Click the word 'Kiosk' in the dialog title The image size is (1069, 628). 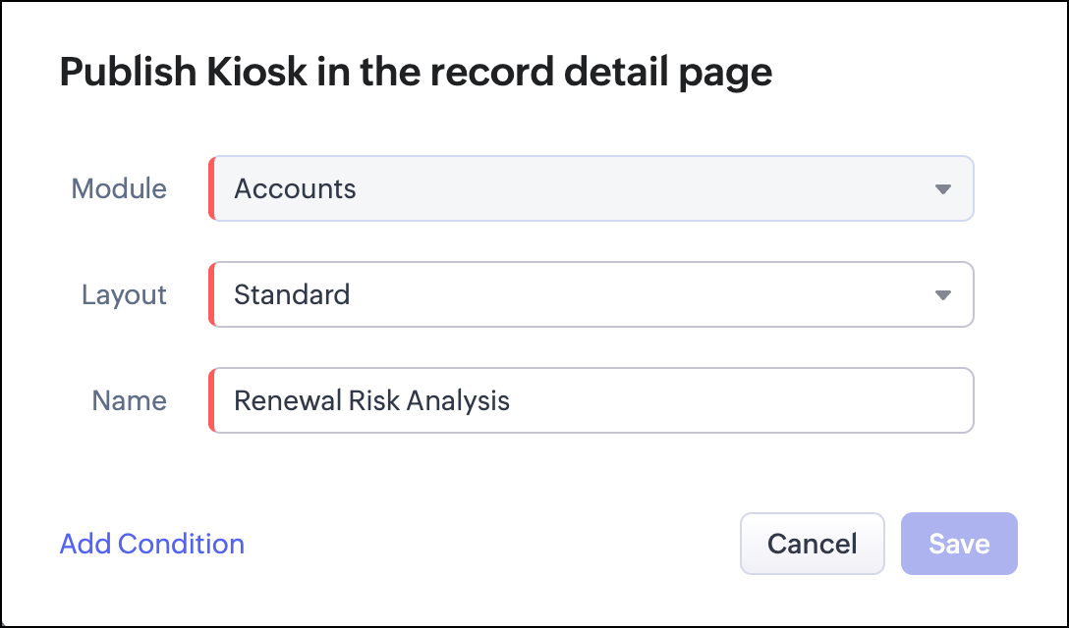tap(257, 71)
